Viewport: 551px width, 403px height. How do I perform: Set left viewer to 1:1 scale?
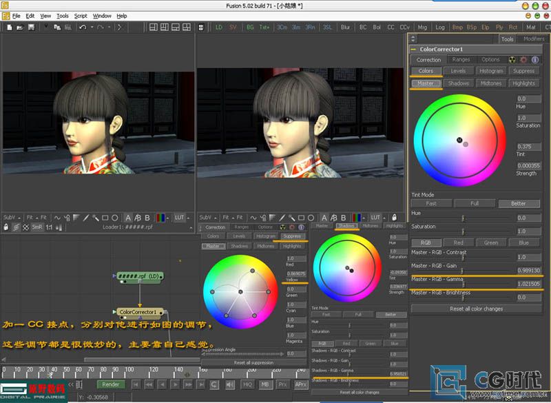49,227
